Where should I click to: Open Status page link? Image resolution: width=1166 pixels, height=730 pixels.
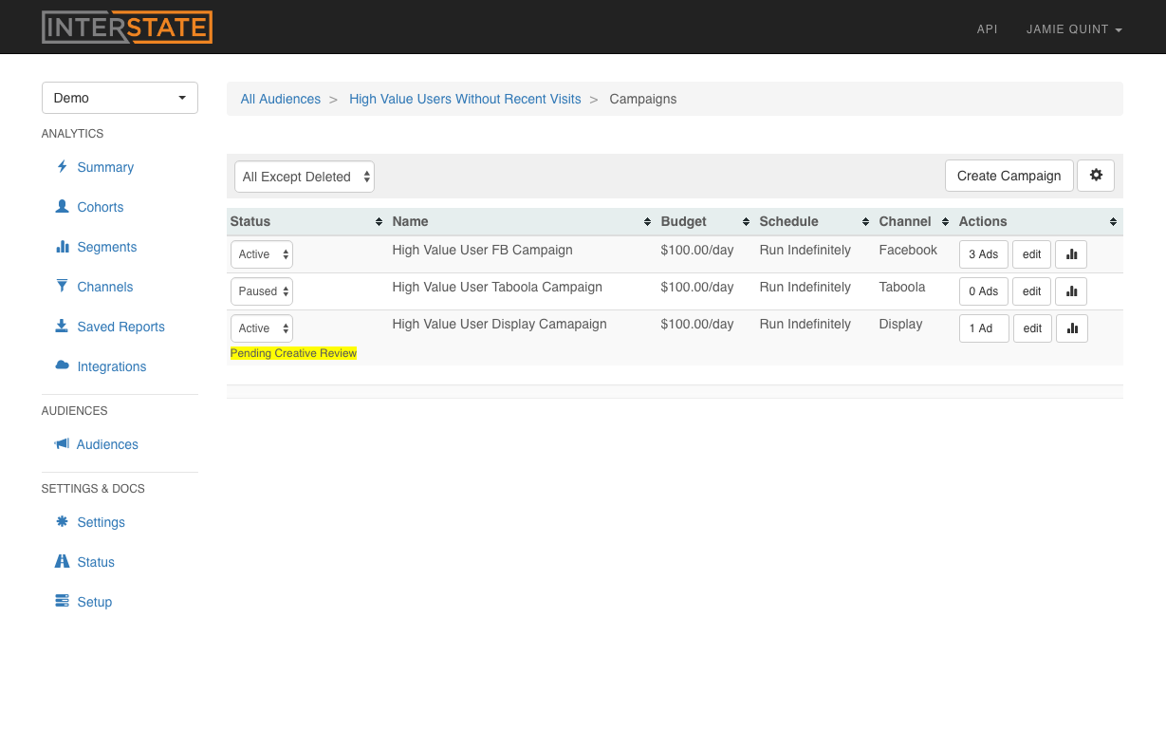click(x=96, y=562)
